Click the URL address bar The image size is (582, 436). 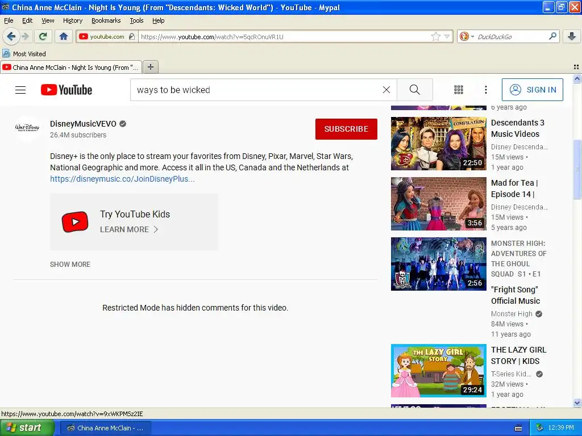click(x=284, y=37)
